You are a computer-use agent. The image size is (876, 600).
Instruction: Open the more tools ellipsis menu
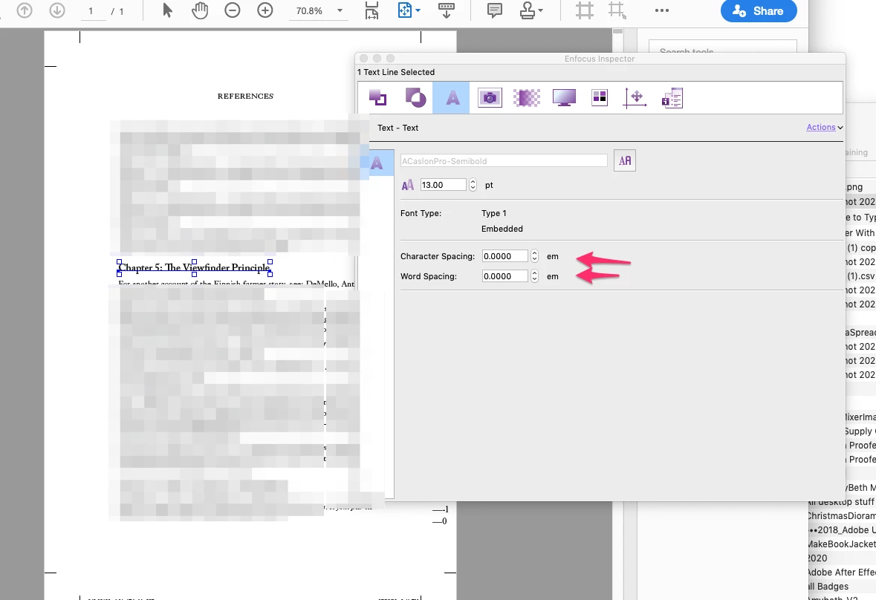pyautogui.click(x=661, y=10)
